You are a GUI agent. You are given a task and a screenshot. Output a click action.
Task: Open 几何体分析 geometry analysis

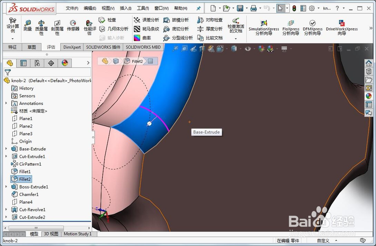(114, 29)
